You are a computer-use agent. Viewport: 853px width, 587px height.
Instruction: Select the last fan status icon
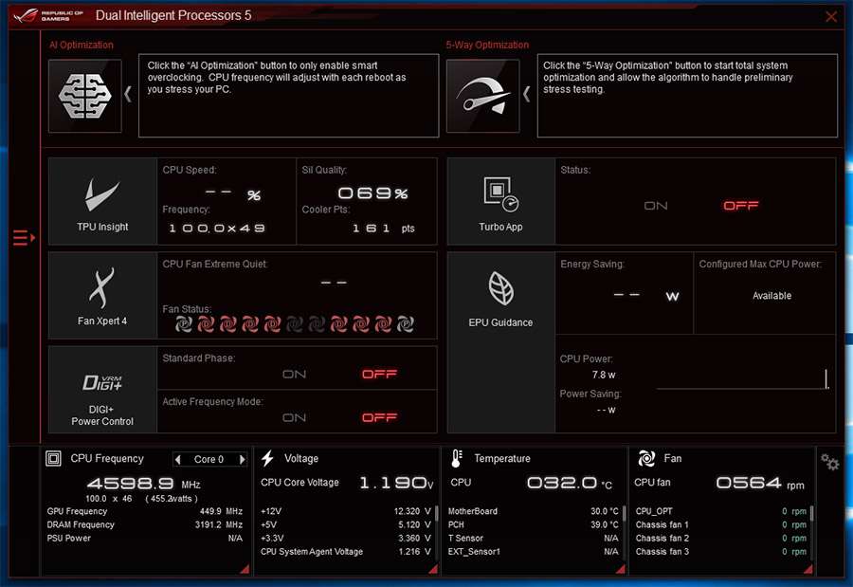(406, 324)
